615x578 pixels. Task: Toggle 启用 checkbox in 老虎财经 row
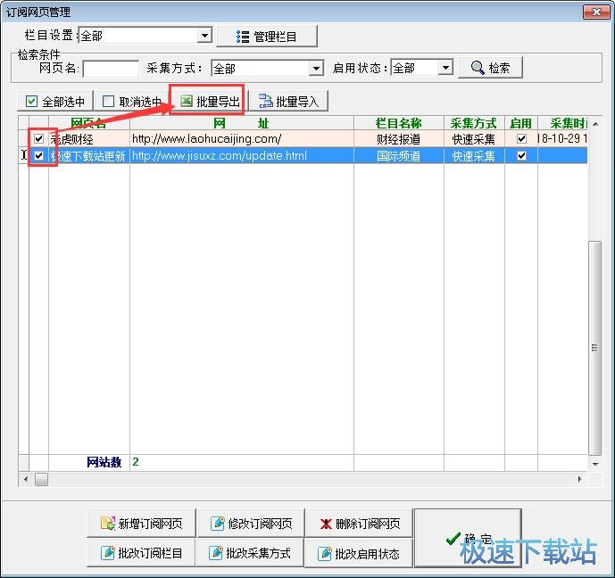(521, 138)
